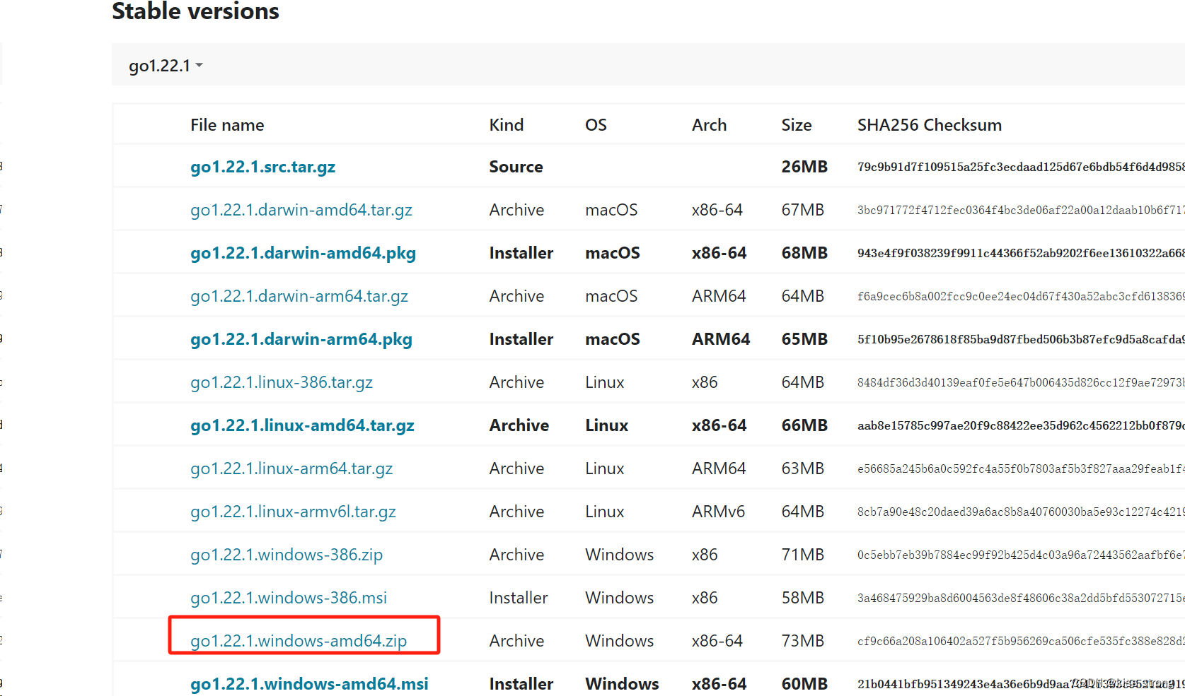Screen dimensions: 1185x696
Task: Select macOS cell in darwin-amd64.tar.gz row
Action: pyautogui.click(x=611, y=210)
